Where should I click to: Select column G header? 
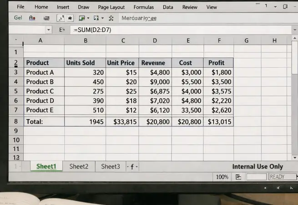click(x=247, y=40)
